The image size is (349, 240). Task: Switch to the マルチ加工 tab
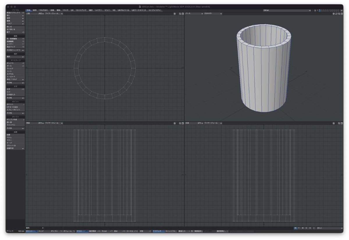click(x=44, y=10)
